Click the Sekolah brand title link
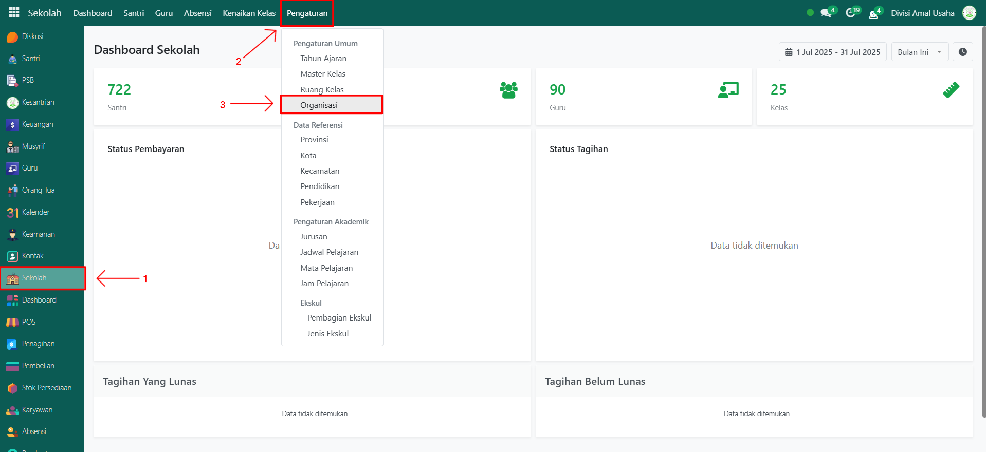 tap(44, 13)
